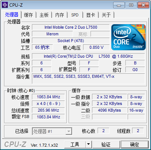The width and height of the screenshot is (151, 150).
Task: Click the L2 associativity '16-way'
Action: click(x=136, y=110)
